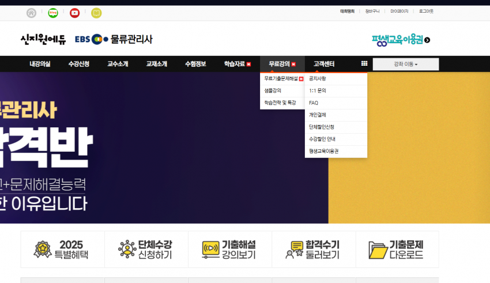The height and width of the screenshot is (283, 490).
Task: Open the 무료강의 menu
Action: [282, 64]
